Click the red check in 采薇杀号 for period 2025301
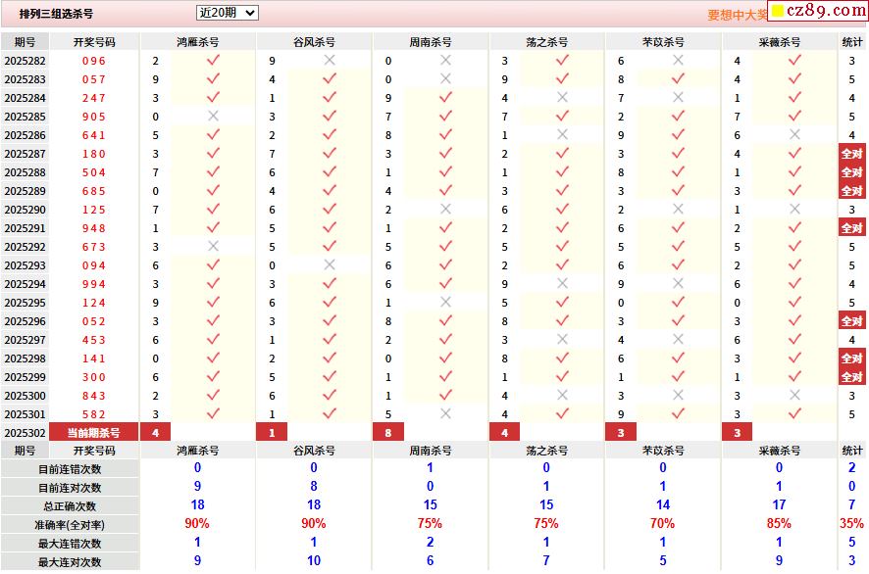The height and width of the screenshot is (574, 869). 794,413
